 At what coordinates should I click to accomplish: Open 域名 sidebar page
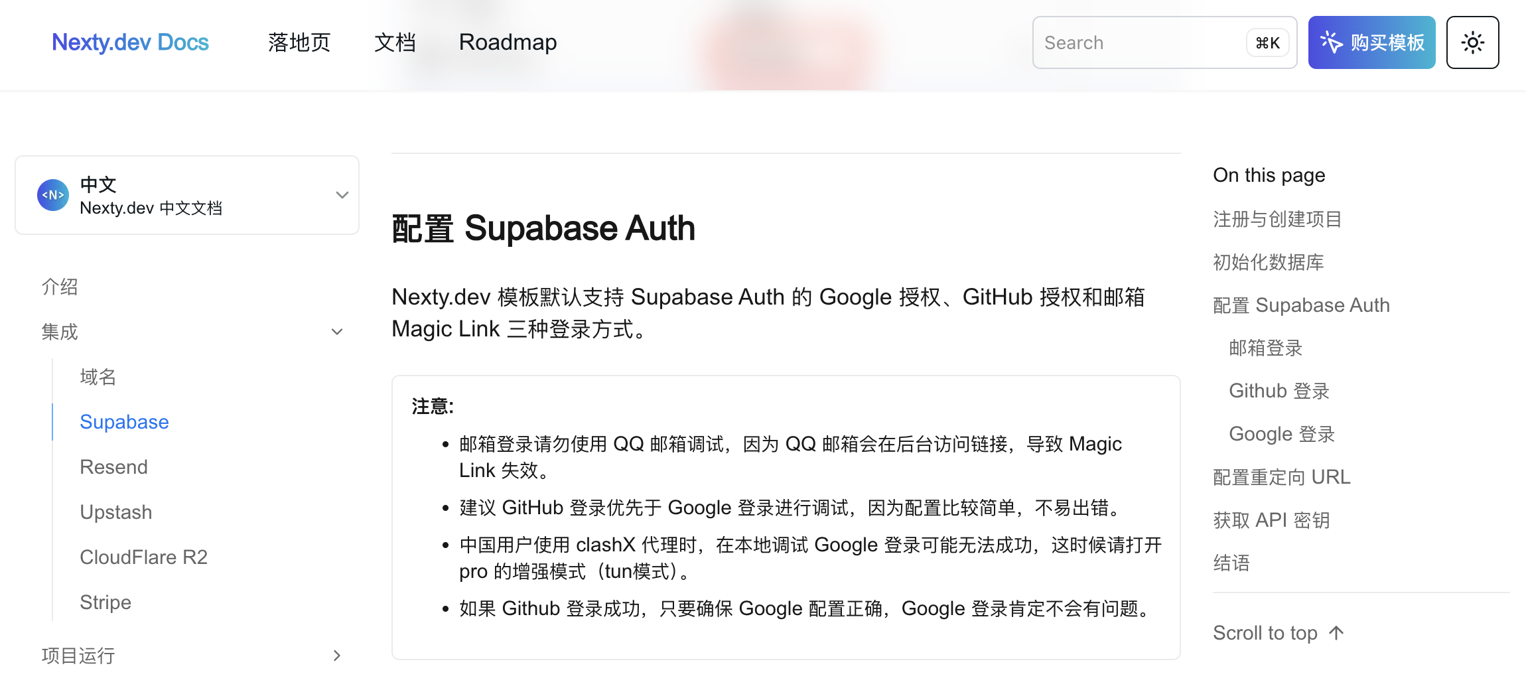(98, 377)
